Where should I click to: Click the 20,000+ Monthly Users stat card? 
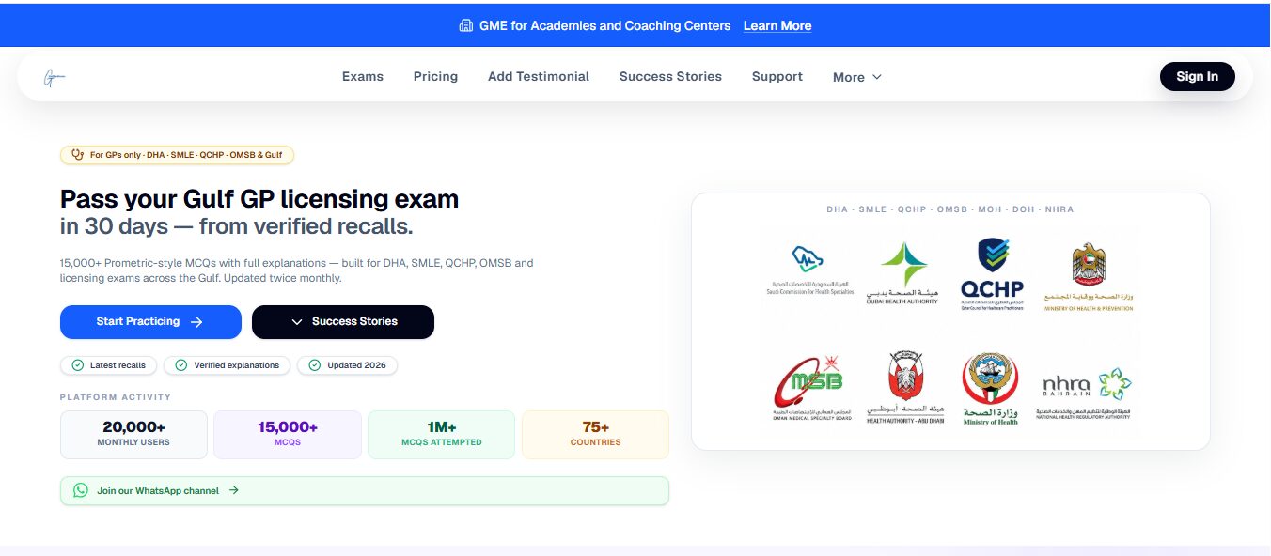133,435
